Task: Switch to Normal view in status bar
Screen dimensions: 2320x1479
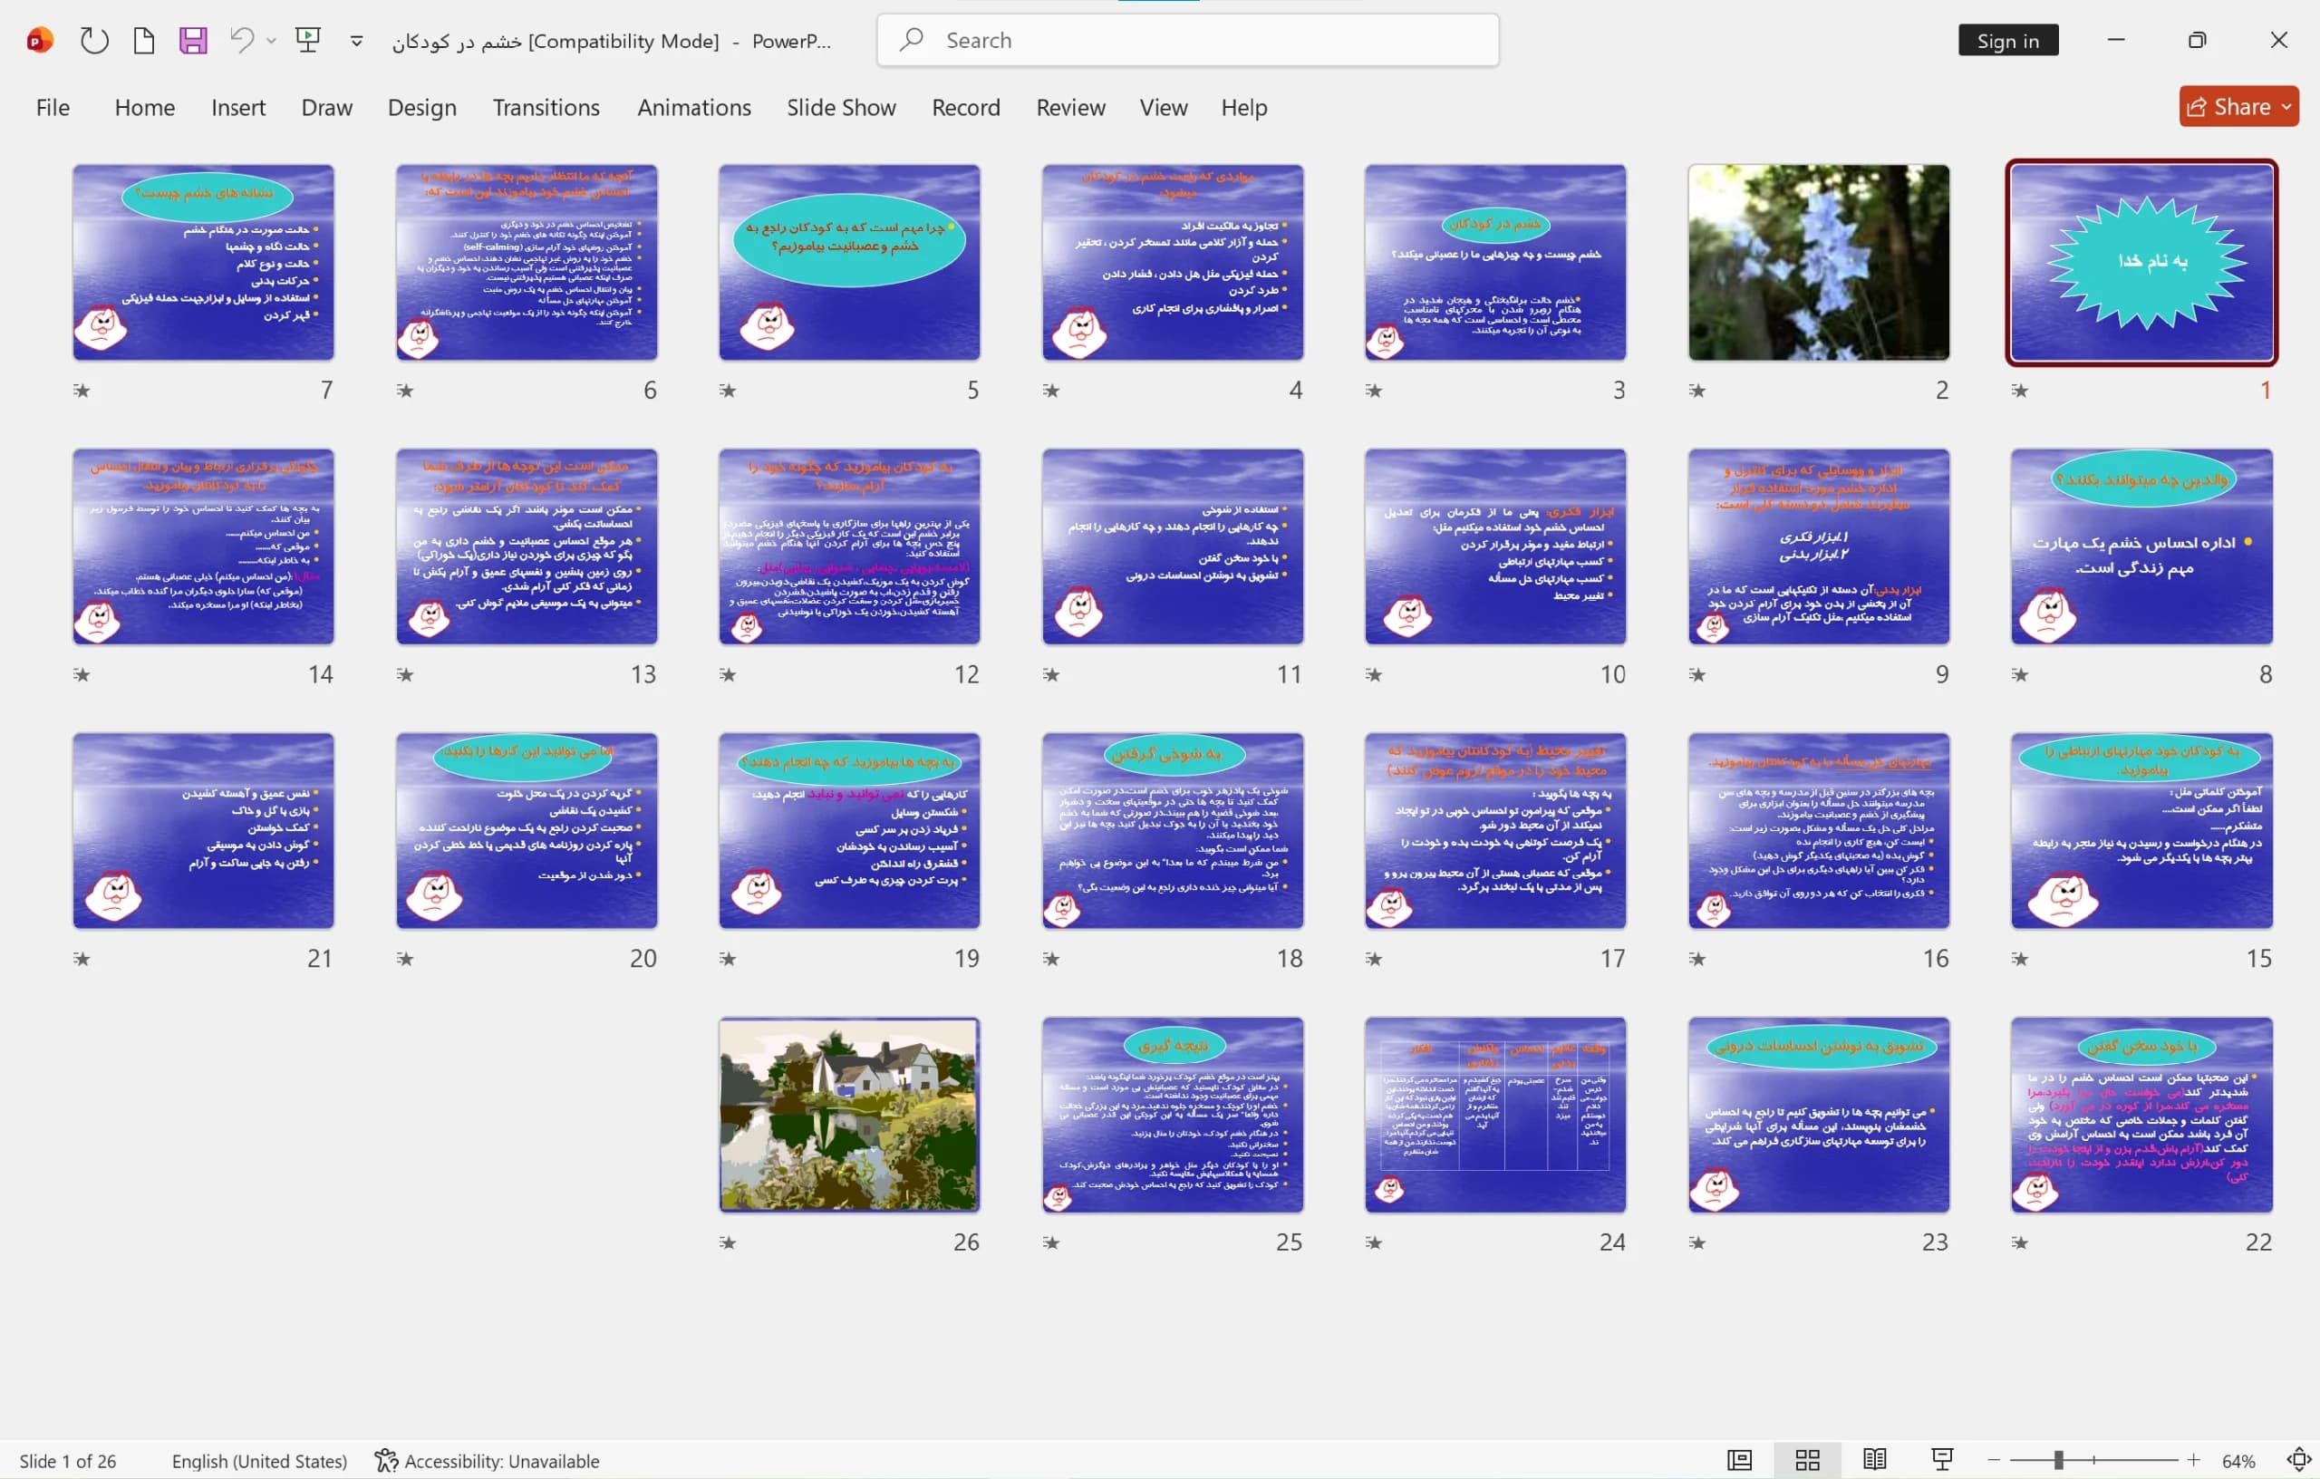Action: (x=1740, y=1461)
